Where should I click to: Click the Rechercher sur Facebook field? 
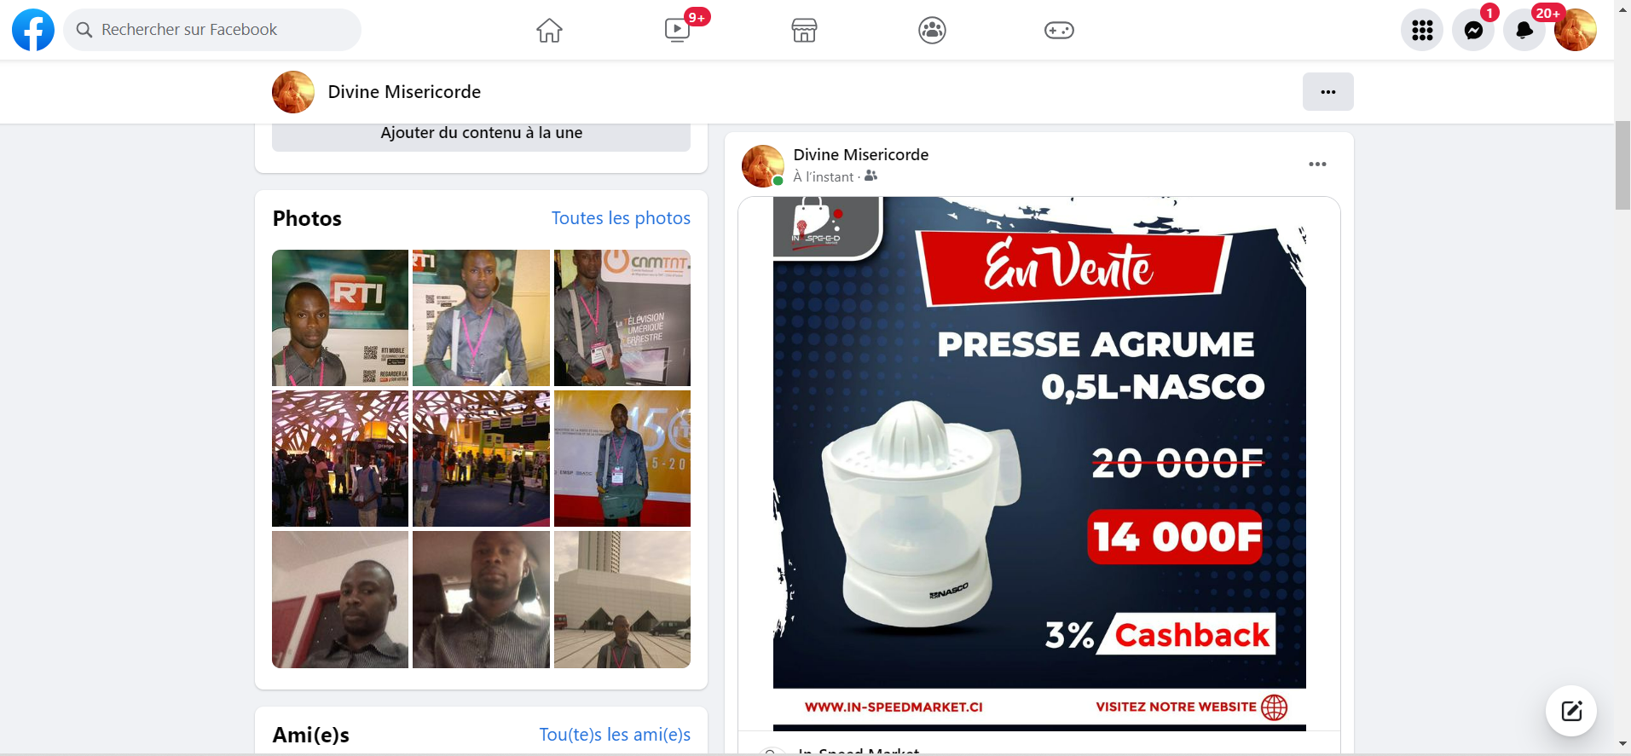click(x=213, y=30)
